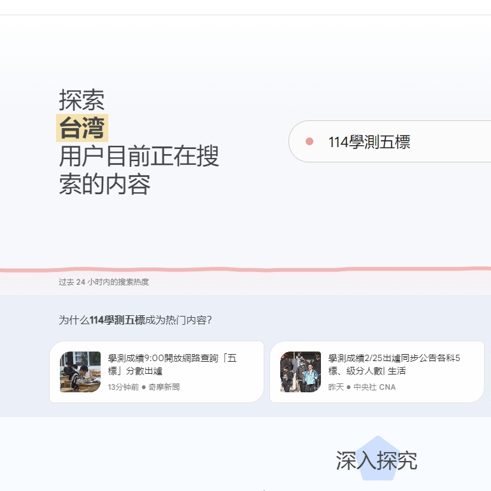Open the highlighted 台湾 region selector

(x=82, y=128)
